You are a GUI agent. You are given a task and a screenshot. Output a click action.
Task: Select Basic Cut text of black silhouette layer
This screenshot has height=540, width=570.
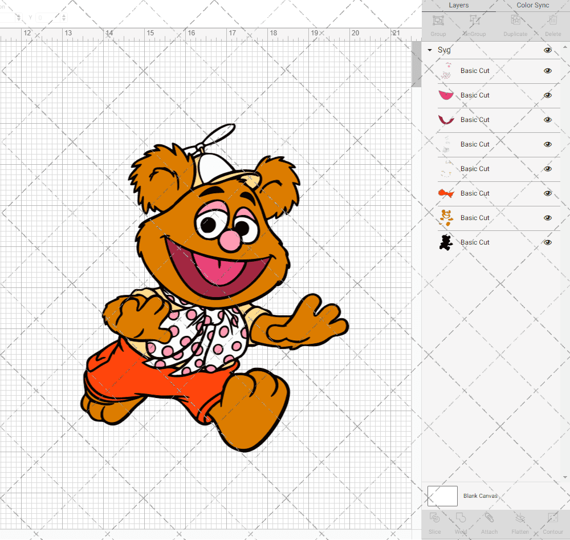point(475,242)
